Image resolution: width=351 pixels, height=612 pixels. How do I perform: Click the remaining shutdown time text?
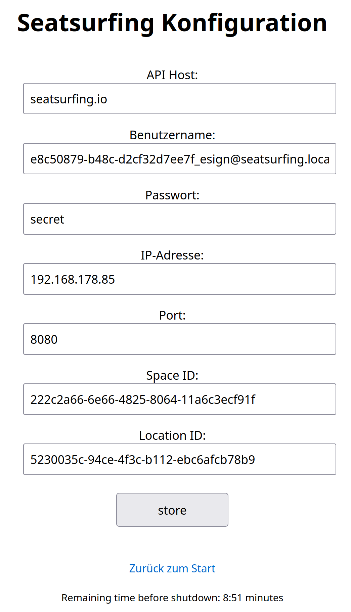[172, 598]
